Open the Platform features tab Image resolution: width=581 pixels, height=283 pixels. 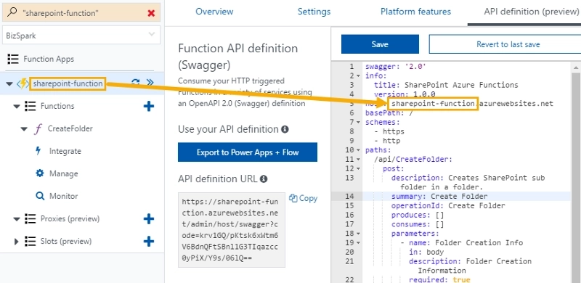tap(415, 12)
